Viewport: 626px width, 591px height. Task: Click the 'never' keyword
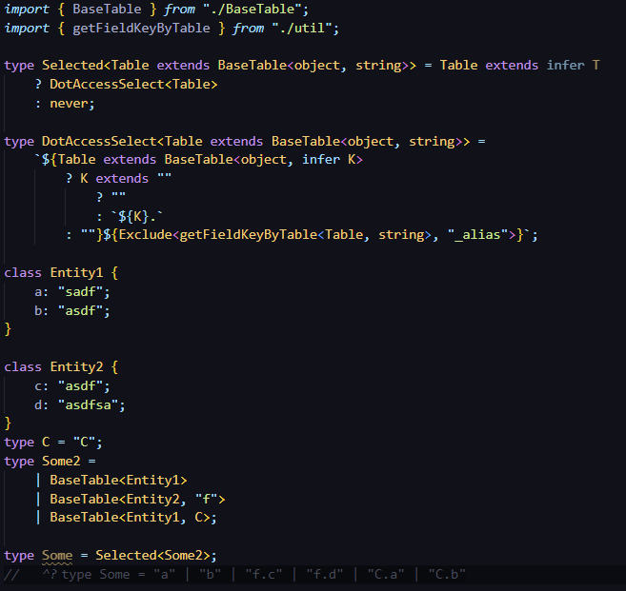69,104
